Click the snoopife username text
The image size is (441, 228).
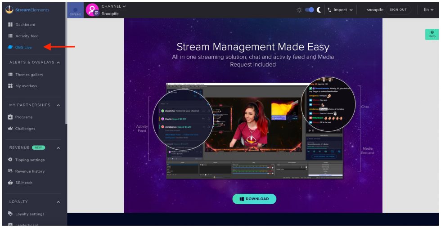(375, 10)
